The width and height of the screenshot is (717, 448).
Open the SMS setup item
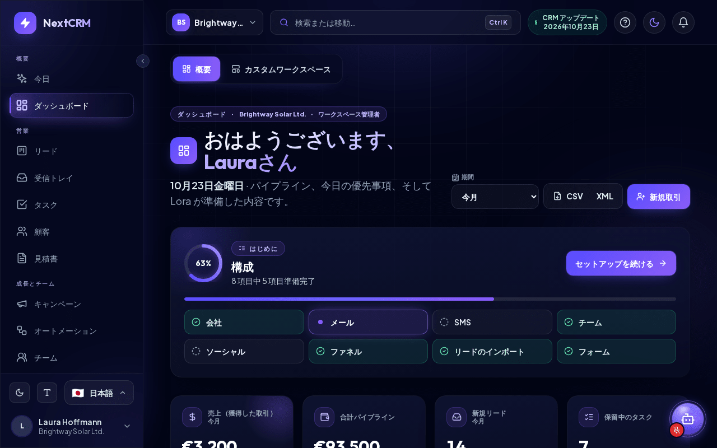492,322
